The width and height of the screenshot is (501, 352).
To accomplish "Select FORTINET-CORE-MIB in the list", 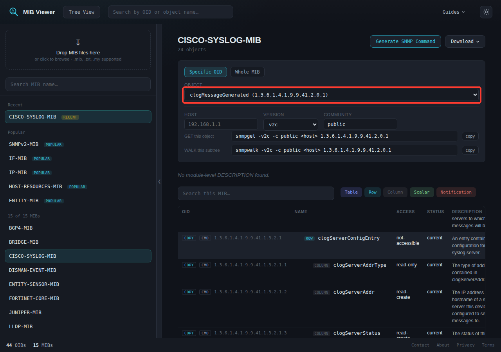I will tap(78, 298).
